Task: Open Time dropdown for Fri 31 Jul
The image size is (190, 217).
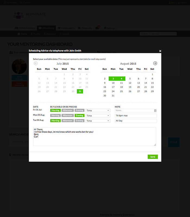Action: tap(98, 110)
